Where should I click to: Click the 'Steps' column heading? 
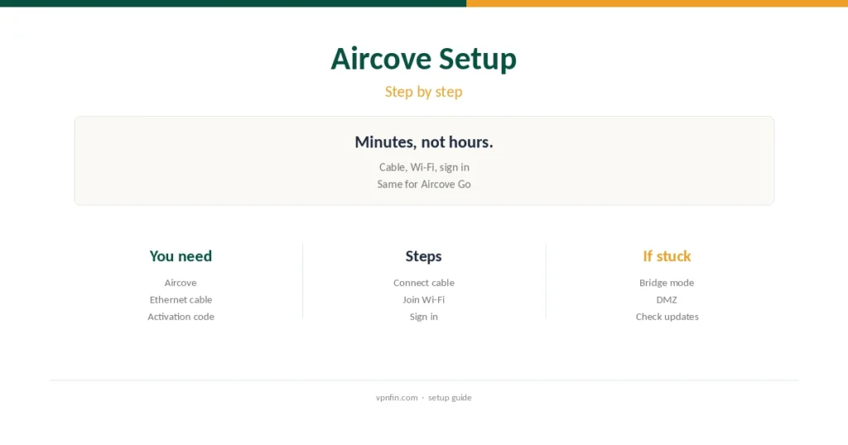[423, 256]
